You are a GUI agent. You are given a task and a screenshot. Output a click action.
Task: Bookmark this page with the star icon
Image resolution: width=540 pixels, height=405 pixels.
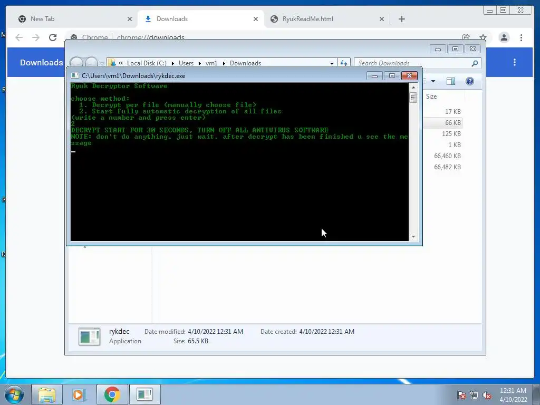(x=483, y=37)
